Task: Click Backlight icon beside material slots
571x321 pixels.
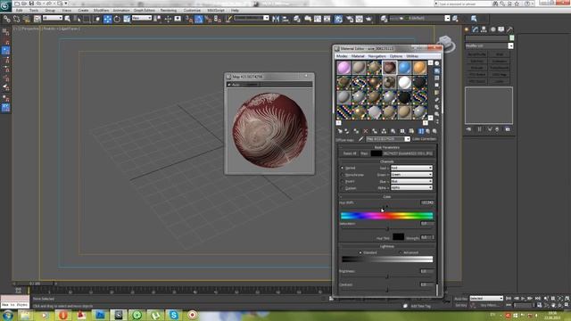Action: 437,71
